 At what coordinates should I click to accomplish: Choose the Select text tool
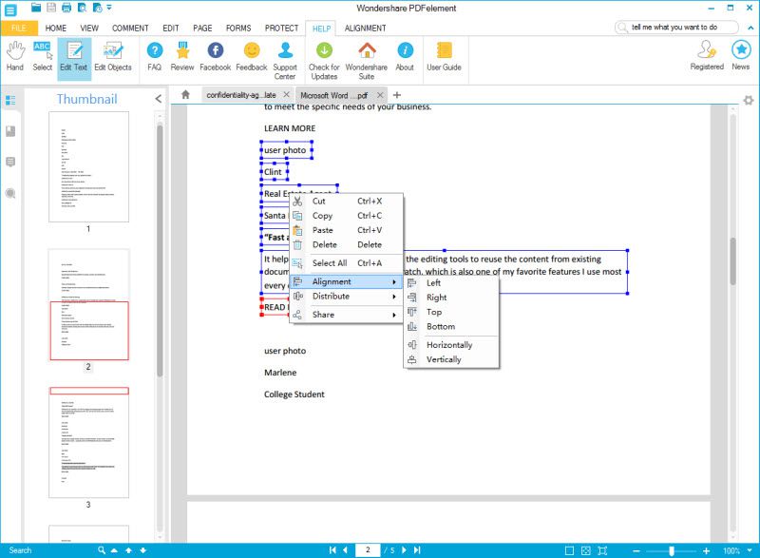click(42, 57)
